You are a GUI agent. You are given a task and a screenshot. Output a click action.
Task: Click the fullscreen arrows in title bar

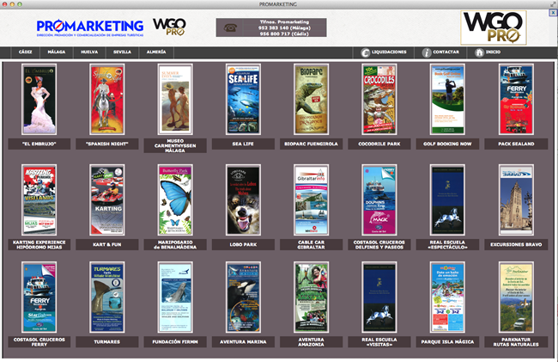point(552,4)
